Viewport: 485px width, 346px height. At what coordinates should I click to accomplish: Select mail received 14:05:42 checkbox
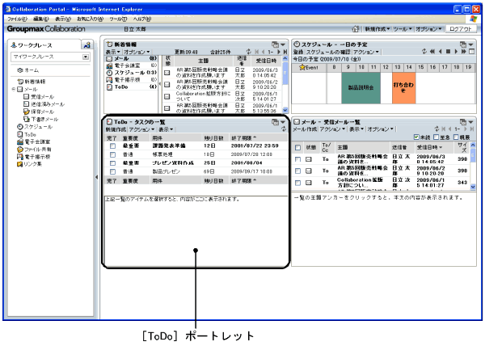(297, 159)
